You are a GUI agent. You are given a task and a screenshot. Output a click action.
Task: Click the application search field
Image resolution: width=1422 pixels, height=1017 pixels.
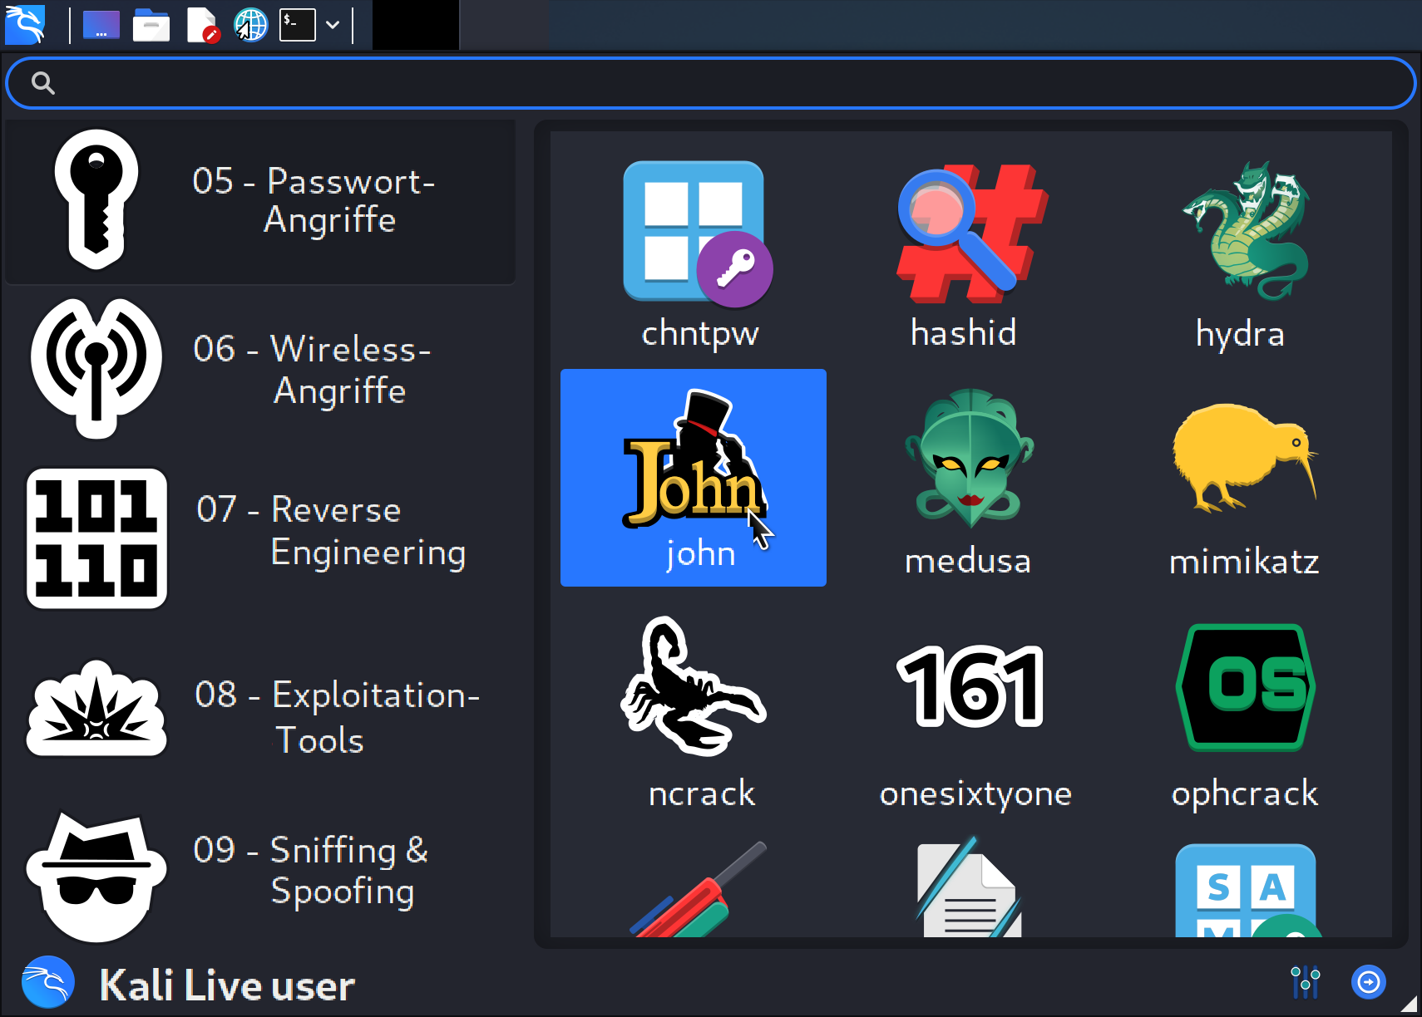(711, 83)
